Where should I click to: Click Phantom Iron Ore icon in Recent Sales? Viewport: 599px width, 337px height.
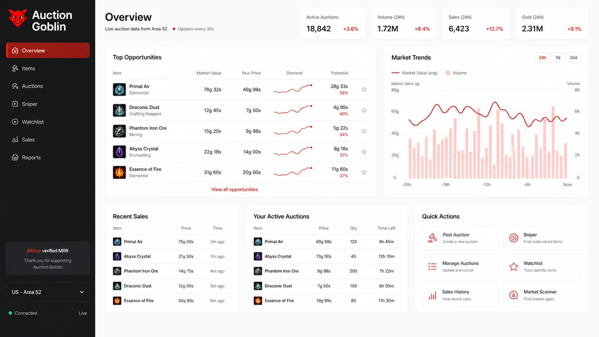[x=117, y=271]
